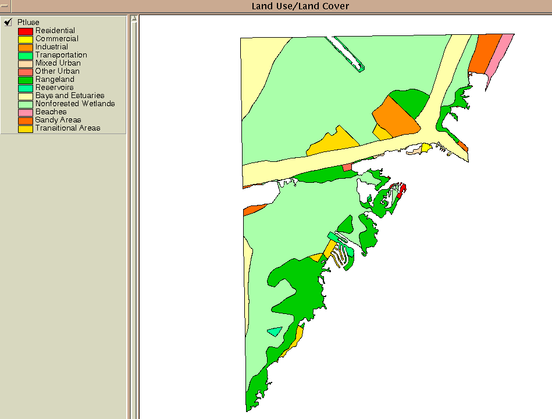Viewport: 552px width, 419px height.
Task: Click the yellow Commercial legend swatch
Action: [x=25, y=39]
